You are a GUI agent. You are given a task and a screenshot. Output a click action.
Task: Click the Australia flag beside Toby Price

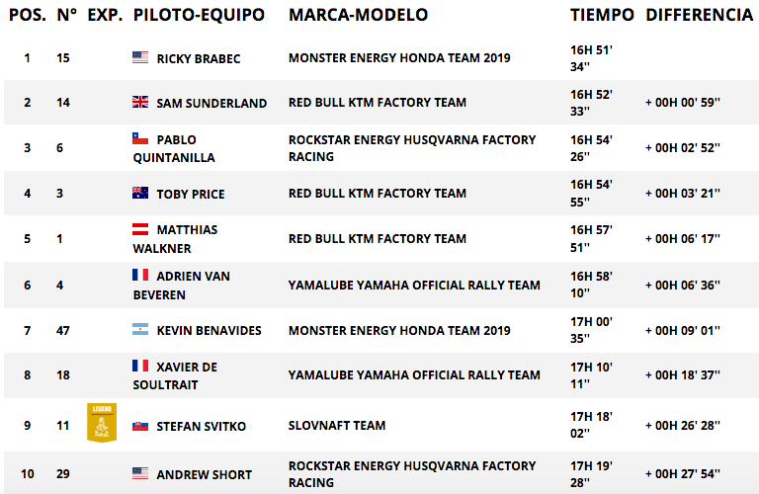(x=140, y=193)
